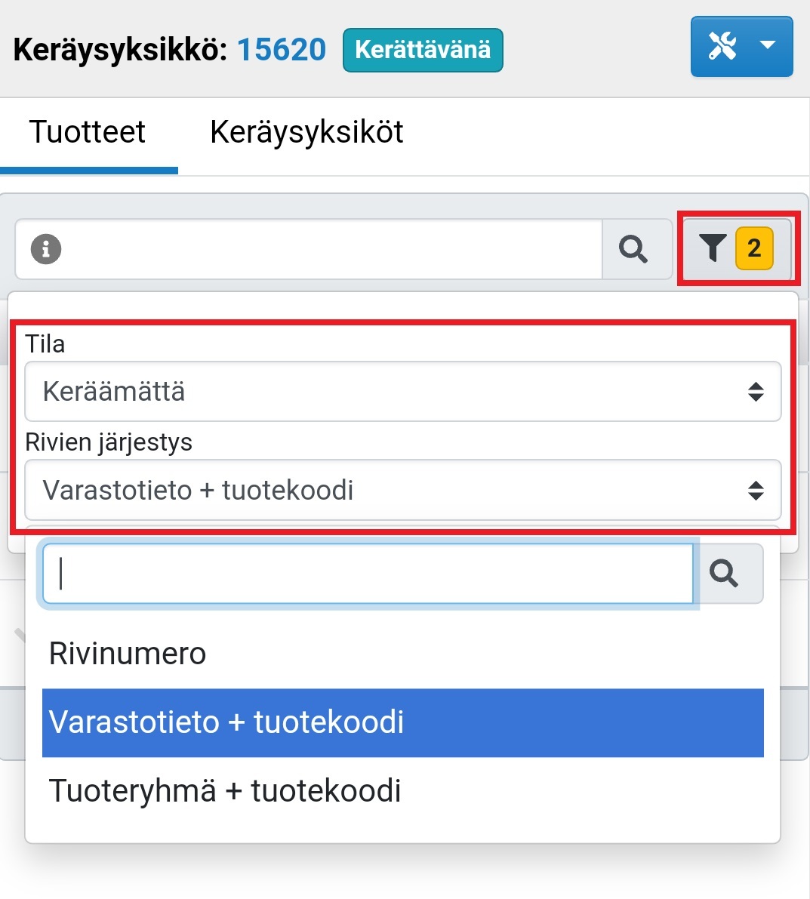Switch to the Tuotteet tab
This screenshot has width=810, height=899.
(x=88, y=132)
